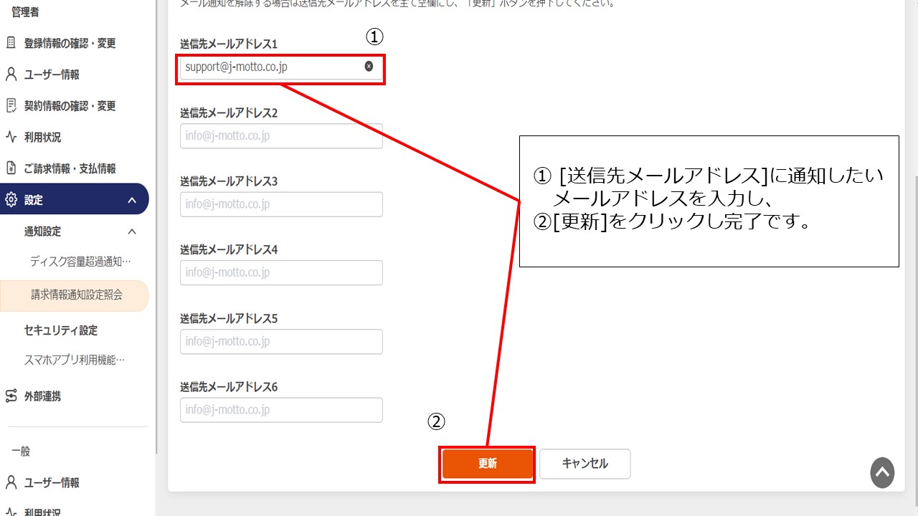Click the 管理者 section heading
The image size is (918, 516).
(25, 11)
